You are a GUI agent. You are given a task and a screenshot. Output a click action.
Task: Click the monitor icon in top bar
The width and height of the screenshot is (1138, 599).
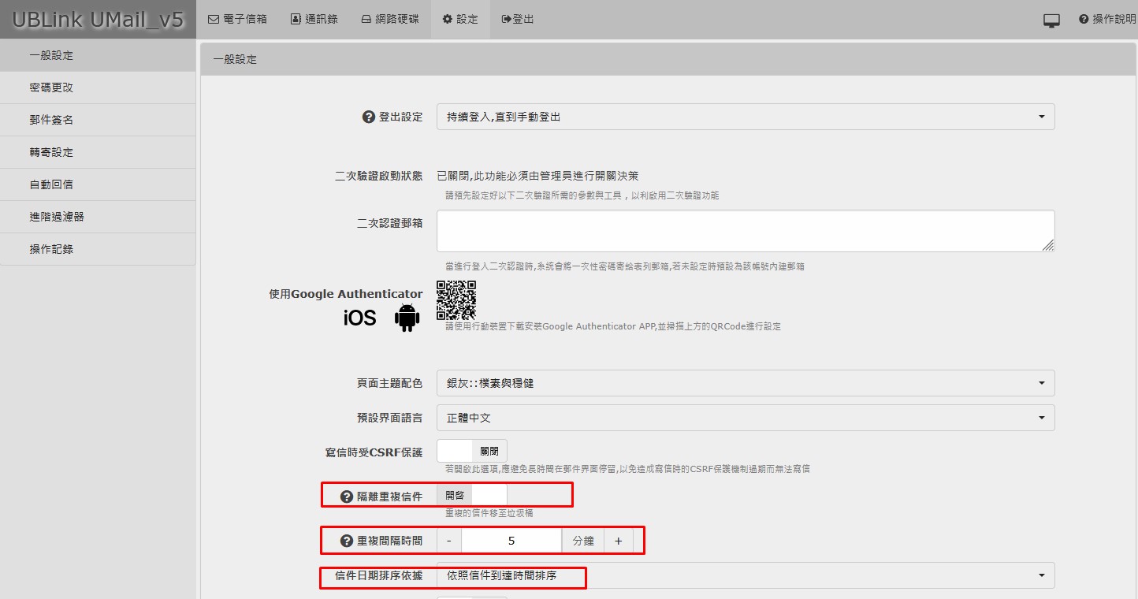pos(1051,20)
